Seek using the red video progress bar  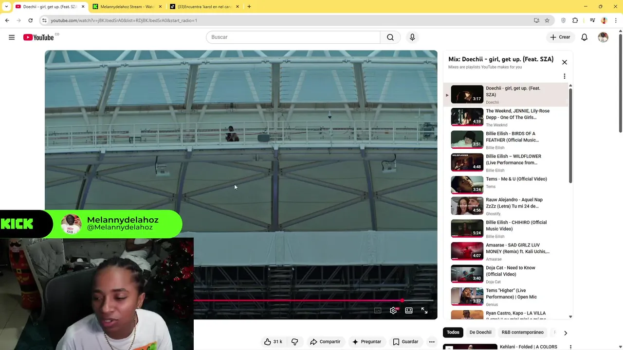(x=314, y=301)
